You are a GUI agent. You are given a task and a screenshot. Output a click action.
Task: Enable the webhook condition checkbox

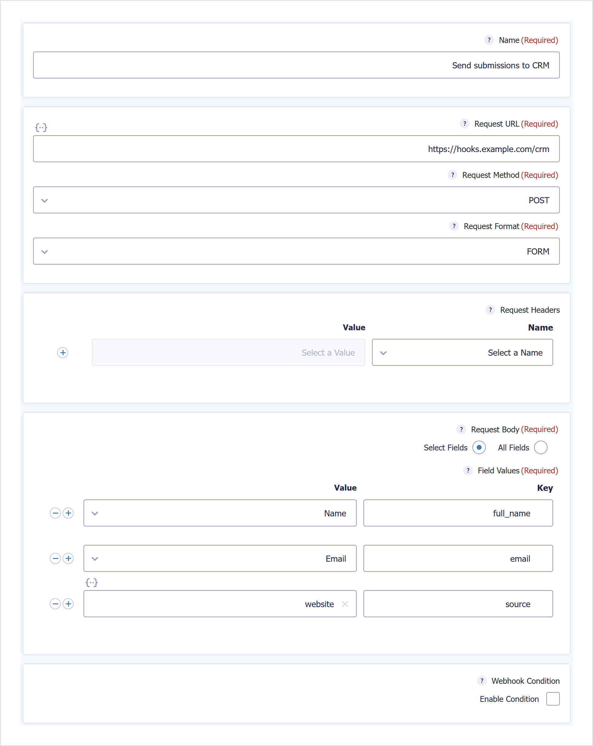[553, 698]
